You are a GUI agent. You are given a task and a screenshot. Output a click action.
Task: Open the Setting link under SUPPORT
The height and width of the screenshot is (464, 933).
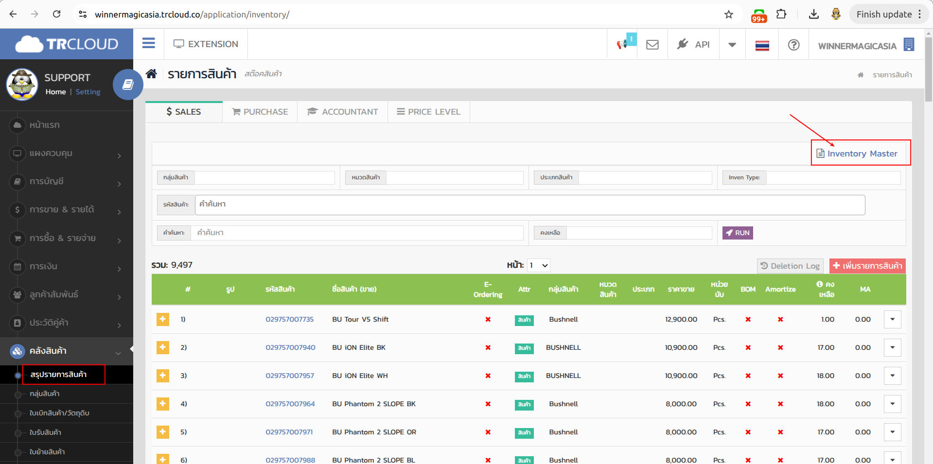[x=88, y=92]
